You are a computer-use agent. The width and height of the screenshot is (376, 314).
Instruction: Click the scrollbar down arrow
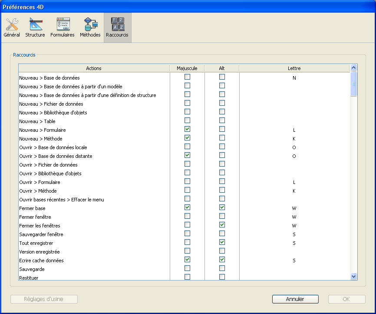click(x=353, y=276)
